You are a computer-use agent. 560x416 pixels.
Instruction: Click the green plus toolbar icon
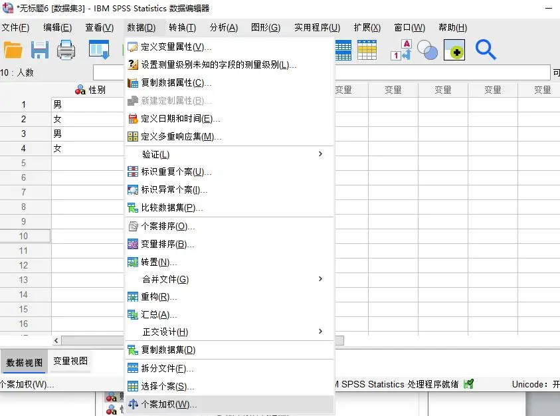coord(454,50)
